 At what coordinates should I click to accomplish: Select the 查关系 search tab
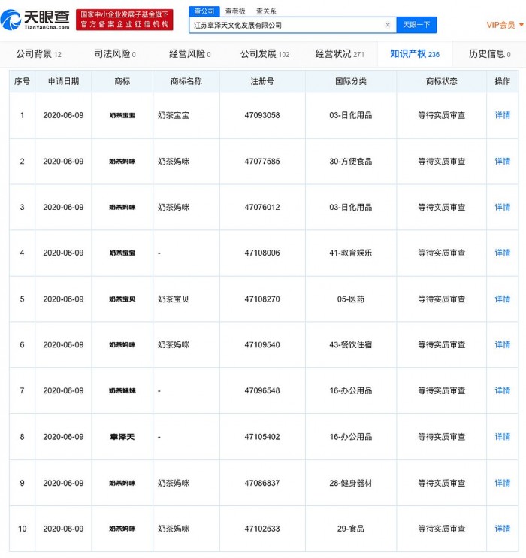266,11
